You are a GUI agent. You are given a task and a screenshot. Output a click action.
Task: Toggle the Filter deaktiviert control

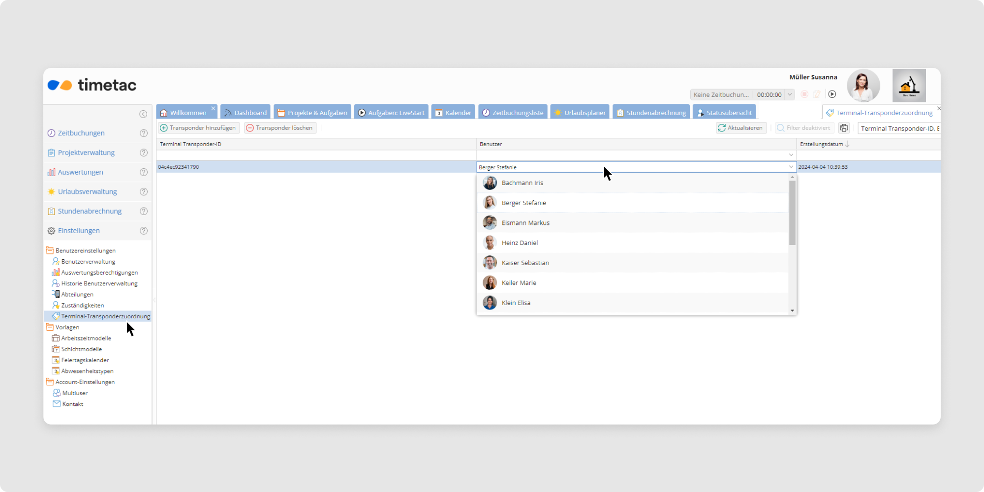coord(803,128)
